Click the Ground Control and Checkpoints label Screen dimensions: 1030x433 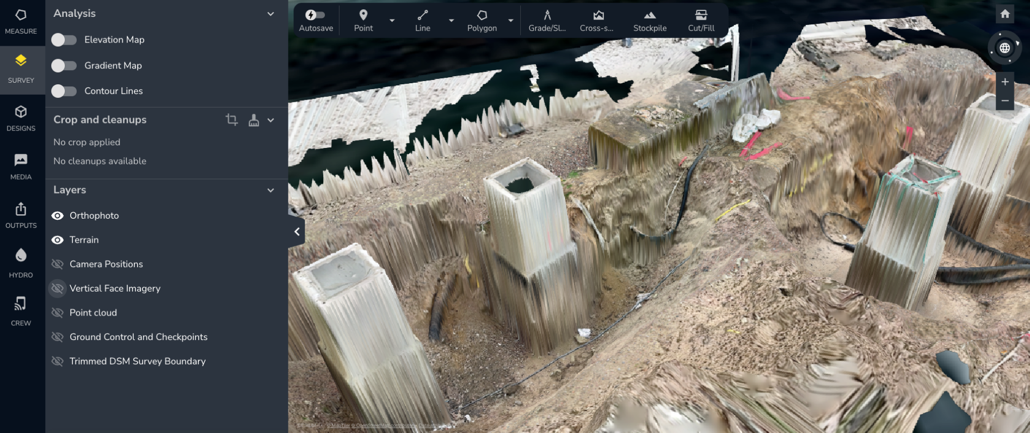click(138, 337)
